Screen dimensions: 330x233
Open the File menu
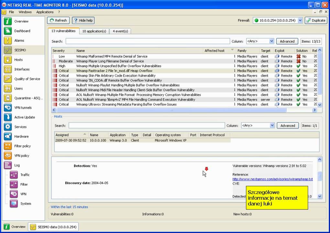11,12
